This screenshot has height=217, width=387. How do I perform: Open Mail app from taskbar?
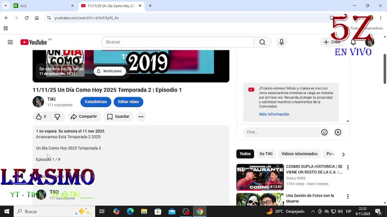172,212
